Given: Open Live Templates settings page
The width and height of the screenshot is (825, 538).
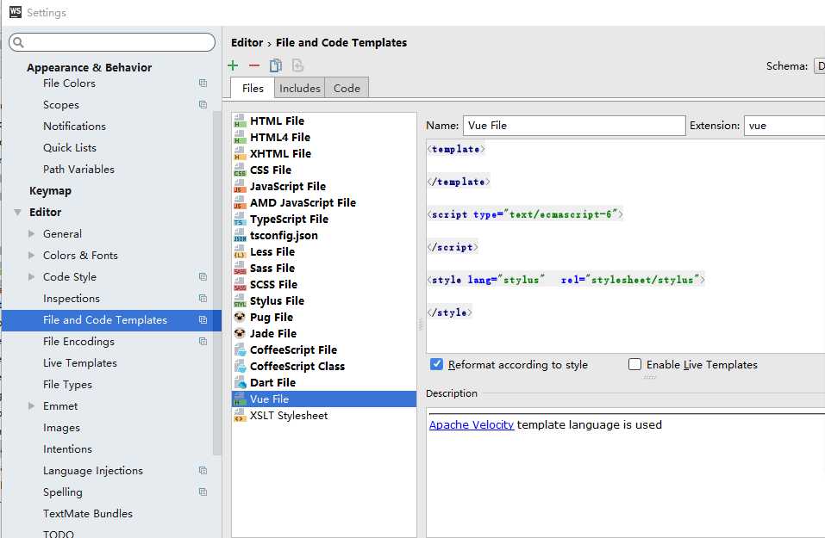Looking at the screenshot, I should pos(80,363).
